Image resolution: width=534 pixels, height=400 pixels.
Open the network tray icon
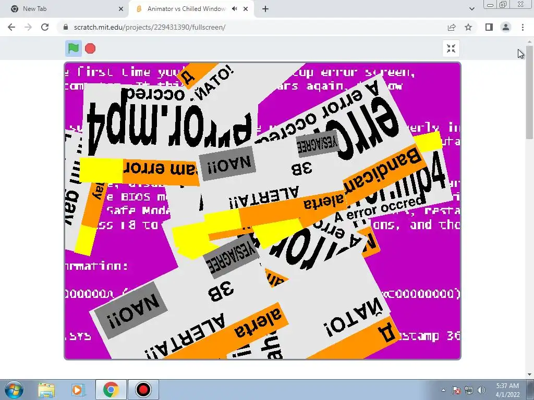pos(469,390)
